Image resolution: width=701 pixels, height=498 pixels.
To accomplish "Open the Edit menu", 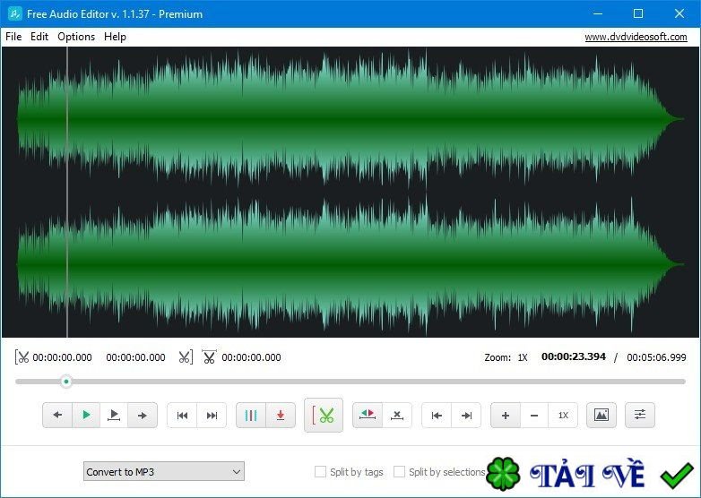I will [39, 37].
